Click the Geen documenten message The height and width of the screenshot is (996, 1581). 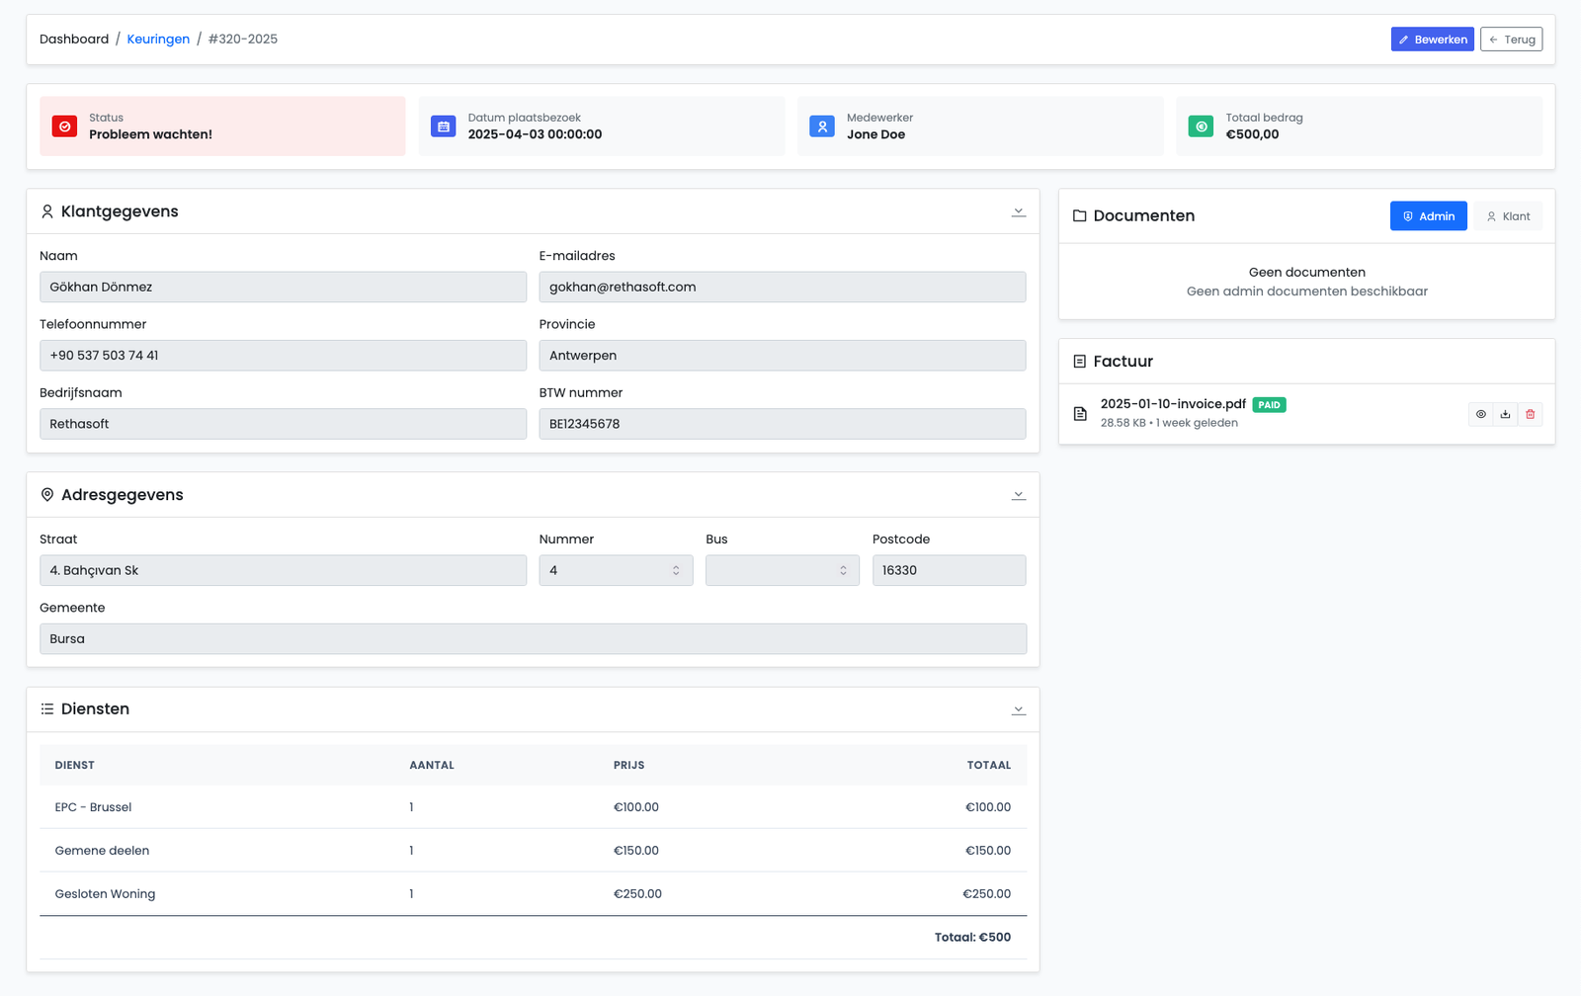pyautogui.click(x=1306, y=273)
